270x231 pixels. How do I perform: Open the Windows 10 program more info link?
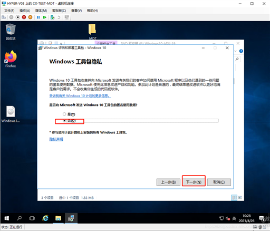pos(80,96)
